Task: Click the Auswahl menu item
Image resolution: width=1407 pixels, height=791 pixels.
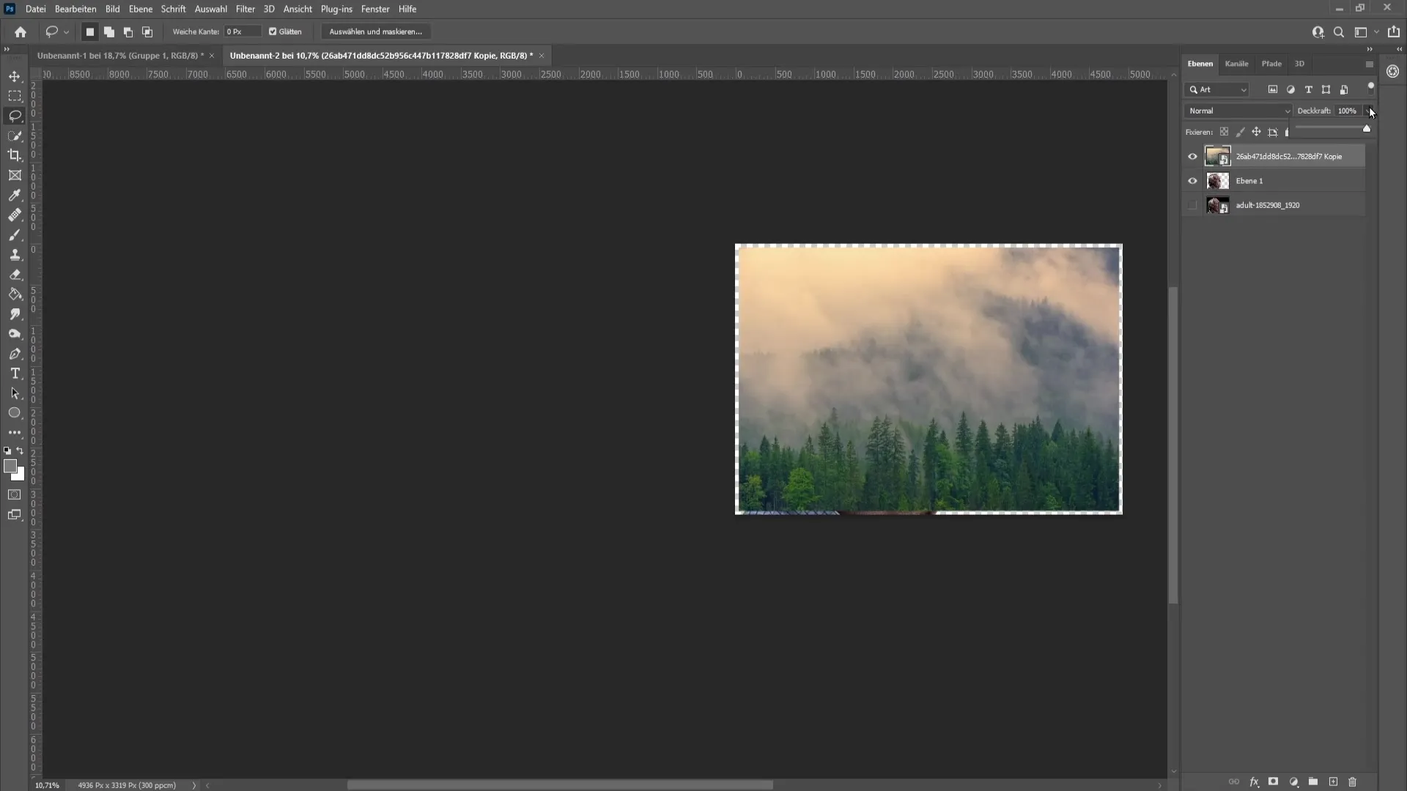Action: pyautogui.click(x=210, y=9)
